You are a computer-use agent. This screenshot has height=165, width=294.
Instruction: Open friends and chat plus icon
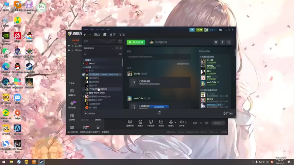(231, 113)
